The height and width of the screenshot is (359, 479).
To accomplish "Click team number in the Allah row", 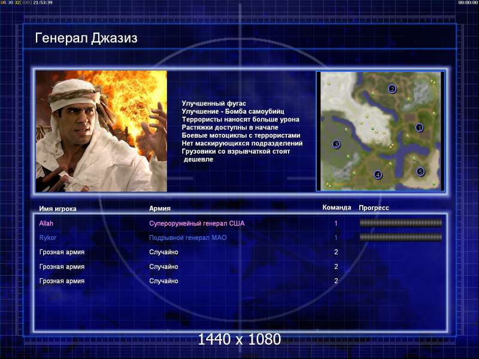I will coord(336,223).
